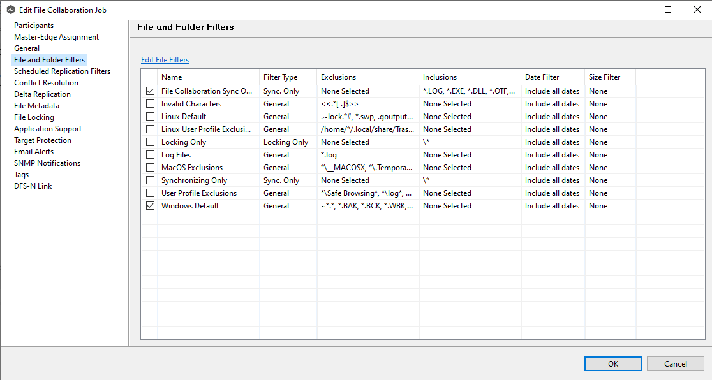
Task: Click inclusions '*.LOG, *.EXE, *.DLL' cell
Action: point(469,91)
